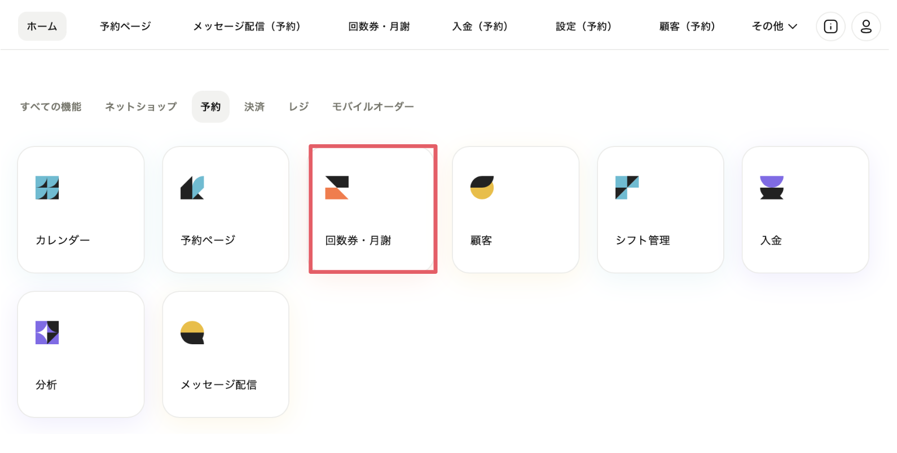Open メッセージ配信（予約） in top navigation
Image resolution: width=897 pixels, height=453 pixels.
[x=248, y=26]
